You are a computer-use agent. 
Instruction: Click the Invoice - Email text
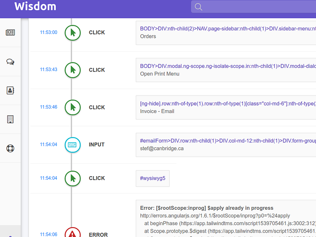[x=157, y=111]
